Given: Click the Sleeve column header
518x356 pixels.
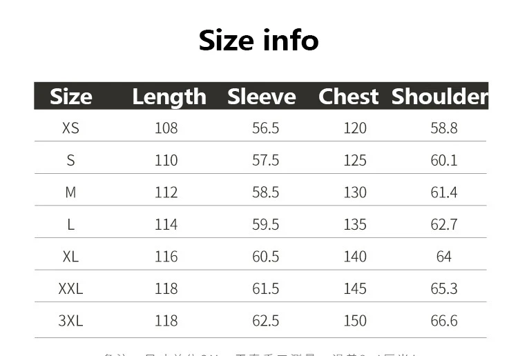Looking at the screenshot, I should [262, 97].
